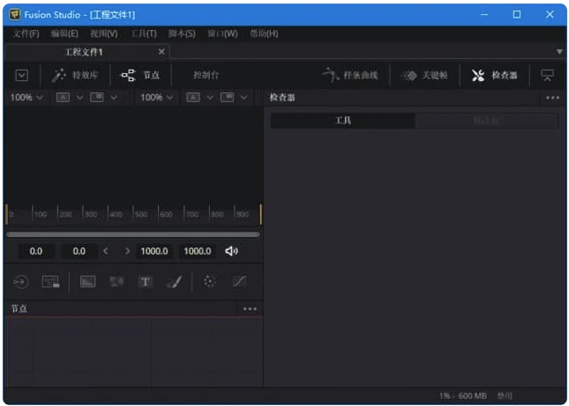
Task: Select the dimmed modifiers tab in inspector
Action: (x=486, y=121)
